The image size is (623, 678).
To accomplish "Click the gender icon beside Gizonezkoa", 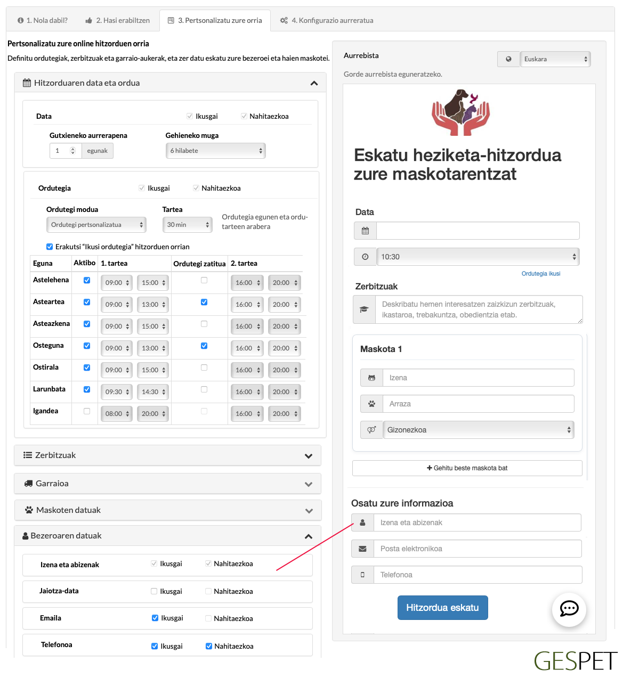I will [x=371, y=430].
